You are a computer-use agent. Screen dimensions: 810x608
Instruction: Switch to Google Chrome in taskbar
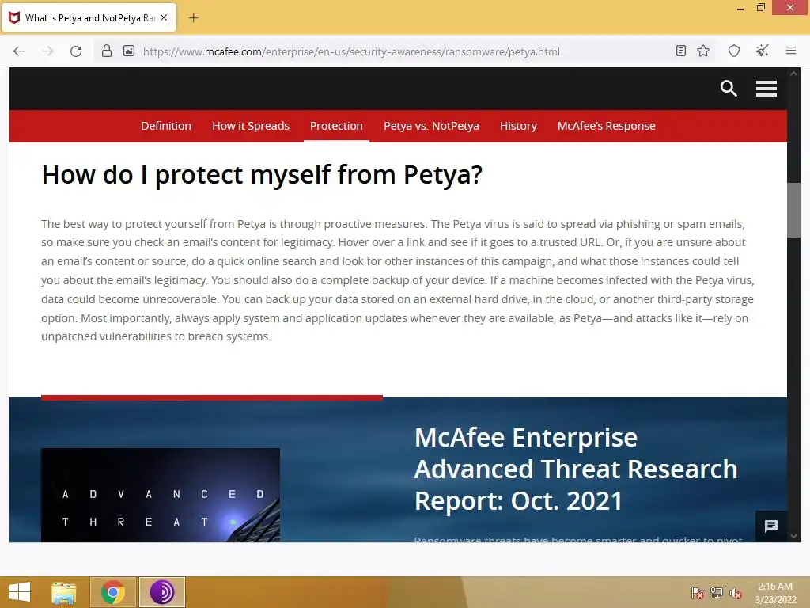113,592
